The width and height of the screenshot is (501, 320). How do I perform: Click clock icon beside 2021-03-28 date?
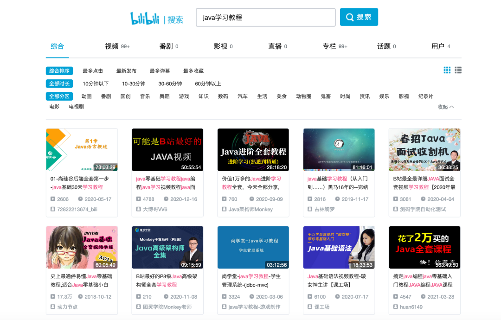point(424,297)
